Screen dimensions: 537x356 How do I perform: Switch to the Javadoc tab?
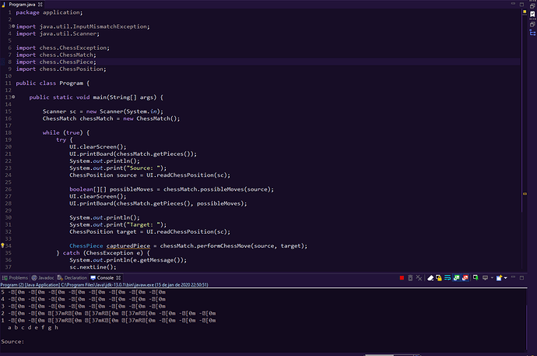click(43, 278)
